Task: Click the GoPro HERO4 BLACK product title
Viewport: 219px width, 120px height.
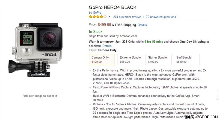Action: click(112, 7)
